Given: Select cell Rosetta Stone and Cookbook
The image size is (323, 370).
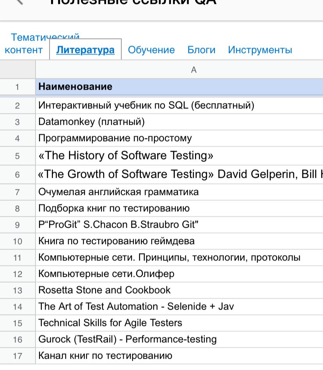Looking at the screenshot, I should (x=179, y=290).
